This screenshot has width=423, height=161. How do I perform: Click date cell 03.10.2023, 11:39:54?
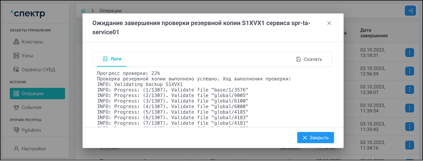pos(373,108)
